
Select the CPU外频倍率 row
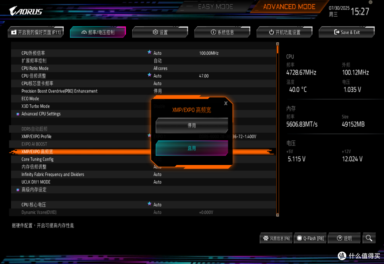[x=144, y=53]
